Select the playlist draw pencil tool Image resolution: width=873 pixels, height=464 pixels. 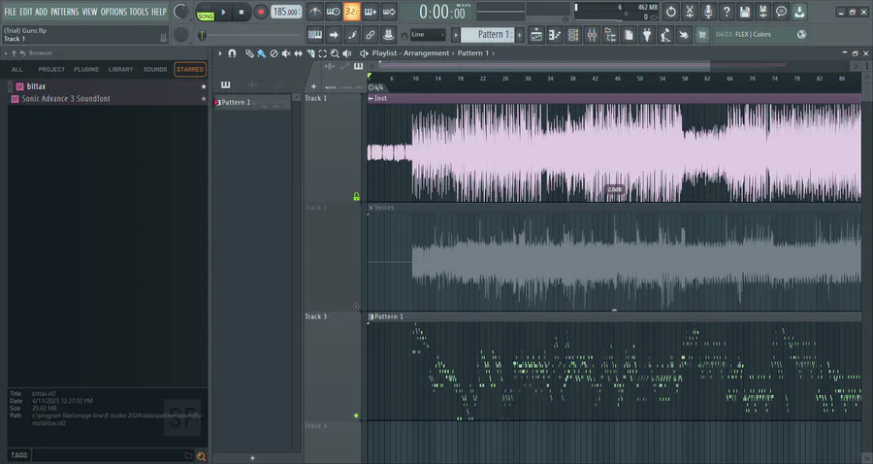point(249,53)
